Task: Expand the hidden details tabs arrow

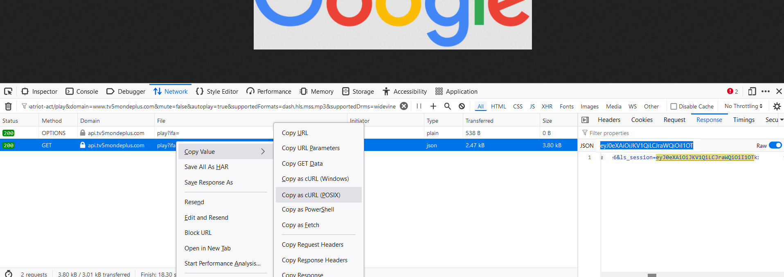Action: [x=782, y=120]
